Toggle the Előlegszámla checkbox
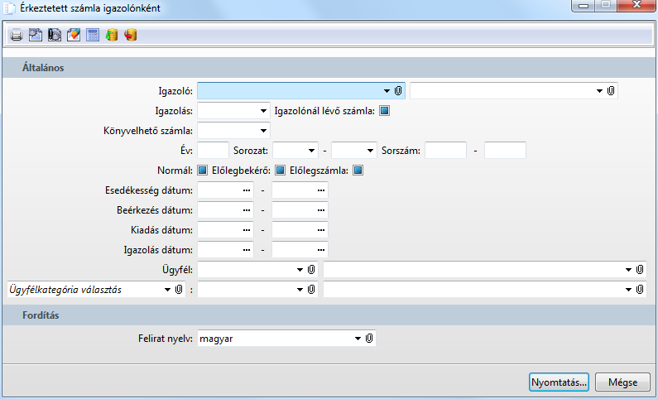Viewport: 658px width, 399px height. click(358, 171)
